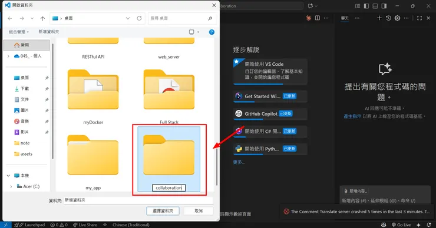Open chat settings gear icon
Screen dimensions: 436x228
coord(397,18)
